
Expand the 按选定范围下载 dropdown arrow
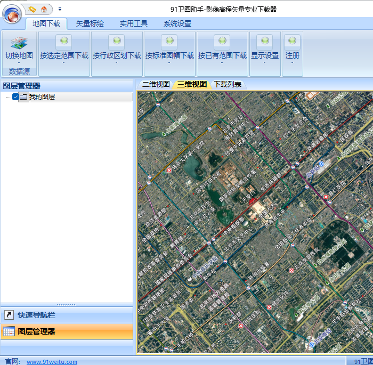click(x=64, y=63)
